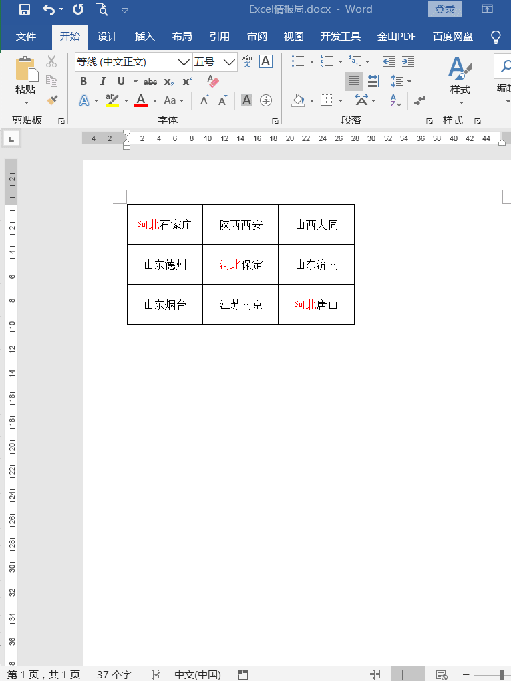Click the word count 37 个字

point(114,674)
